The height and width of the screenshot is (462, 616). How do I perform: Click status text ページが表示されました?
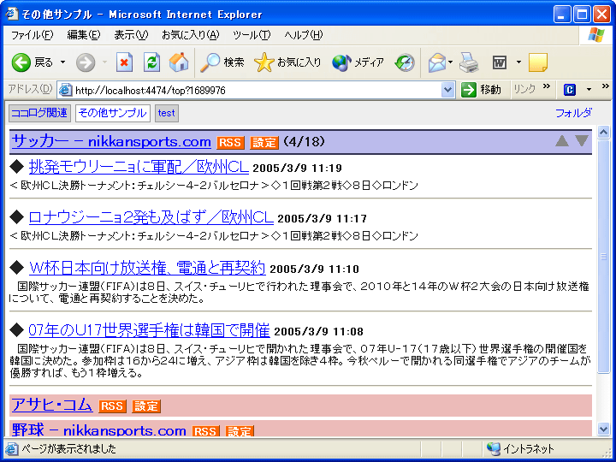point(68,448)
